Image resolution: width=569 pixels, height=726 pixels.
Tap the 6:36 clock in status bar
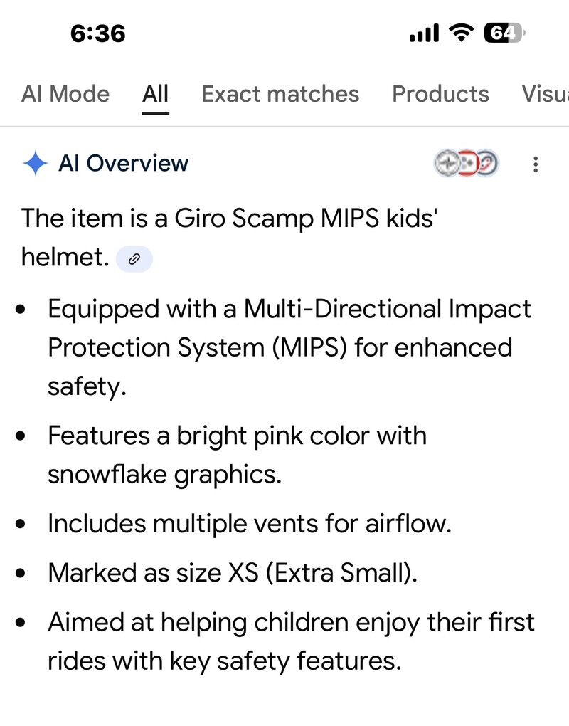point(98,33)
